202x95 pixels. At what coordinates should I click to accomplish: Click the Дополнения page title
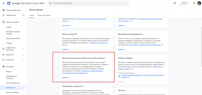[x=36, y=10]
